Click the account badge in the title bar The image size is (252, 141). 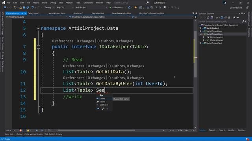pos(224,3)
